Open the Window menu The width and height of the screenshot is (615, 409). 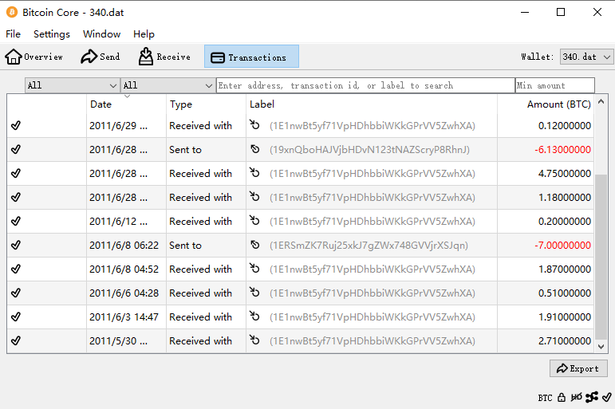pyautogui.click(x=101, y=34)
